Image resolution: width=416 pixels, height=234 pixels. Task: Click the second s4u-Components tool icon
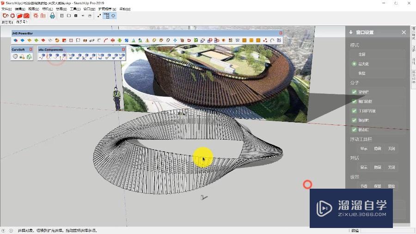pyautogui.click(x=49, y=56)
